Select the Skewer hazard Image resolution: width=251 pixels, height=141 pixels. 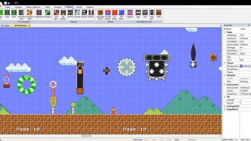click(84, 14)
